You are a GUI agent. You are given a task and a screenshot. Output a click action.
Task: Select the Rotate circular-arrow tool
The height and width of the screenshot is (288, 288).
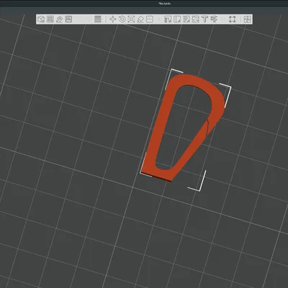click(x=122, y=19)
